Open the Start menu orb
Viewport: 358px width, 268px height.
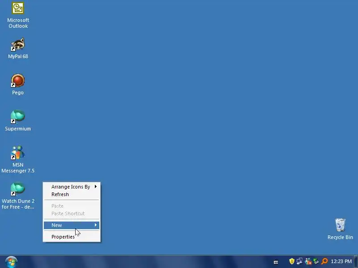11,262
